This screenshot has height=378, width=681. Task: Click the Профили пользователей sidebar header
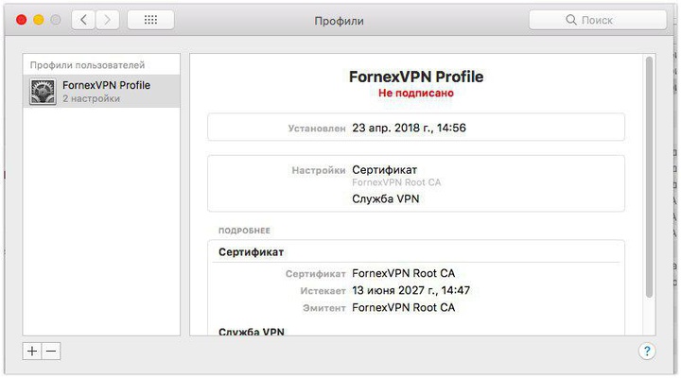tap(87, 65)
